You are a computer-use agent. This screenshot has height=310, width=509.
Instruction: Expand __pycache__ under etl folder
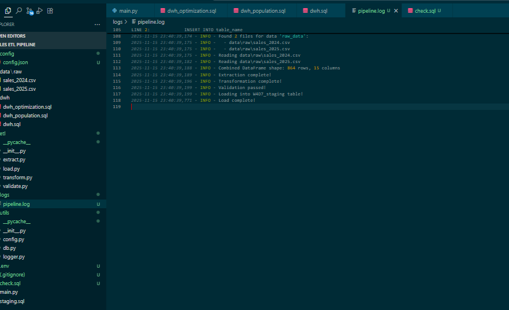pos(53,142)
